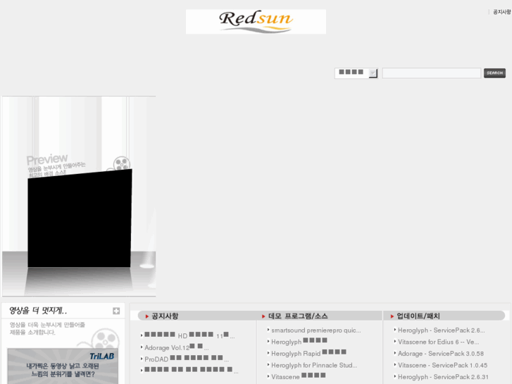Open Heroglyph - ServicePack 2.6... update

[441, 330]
